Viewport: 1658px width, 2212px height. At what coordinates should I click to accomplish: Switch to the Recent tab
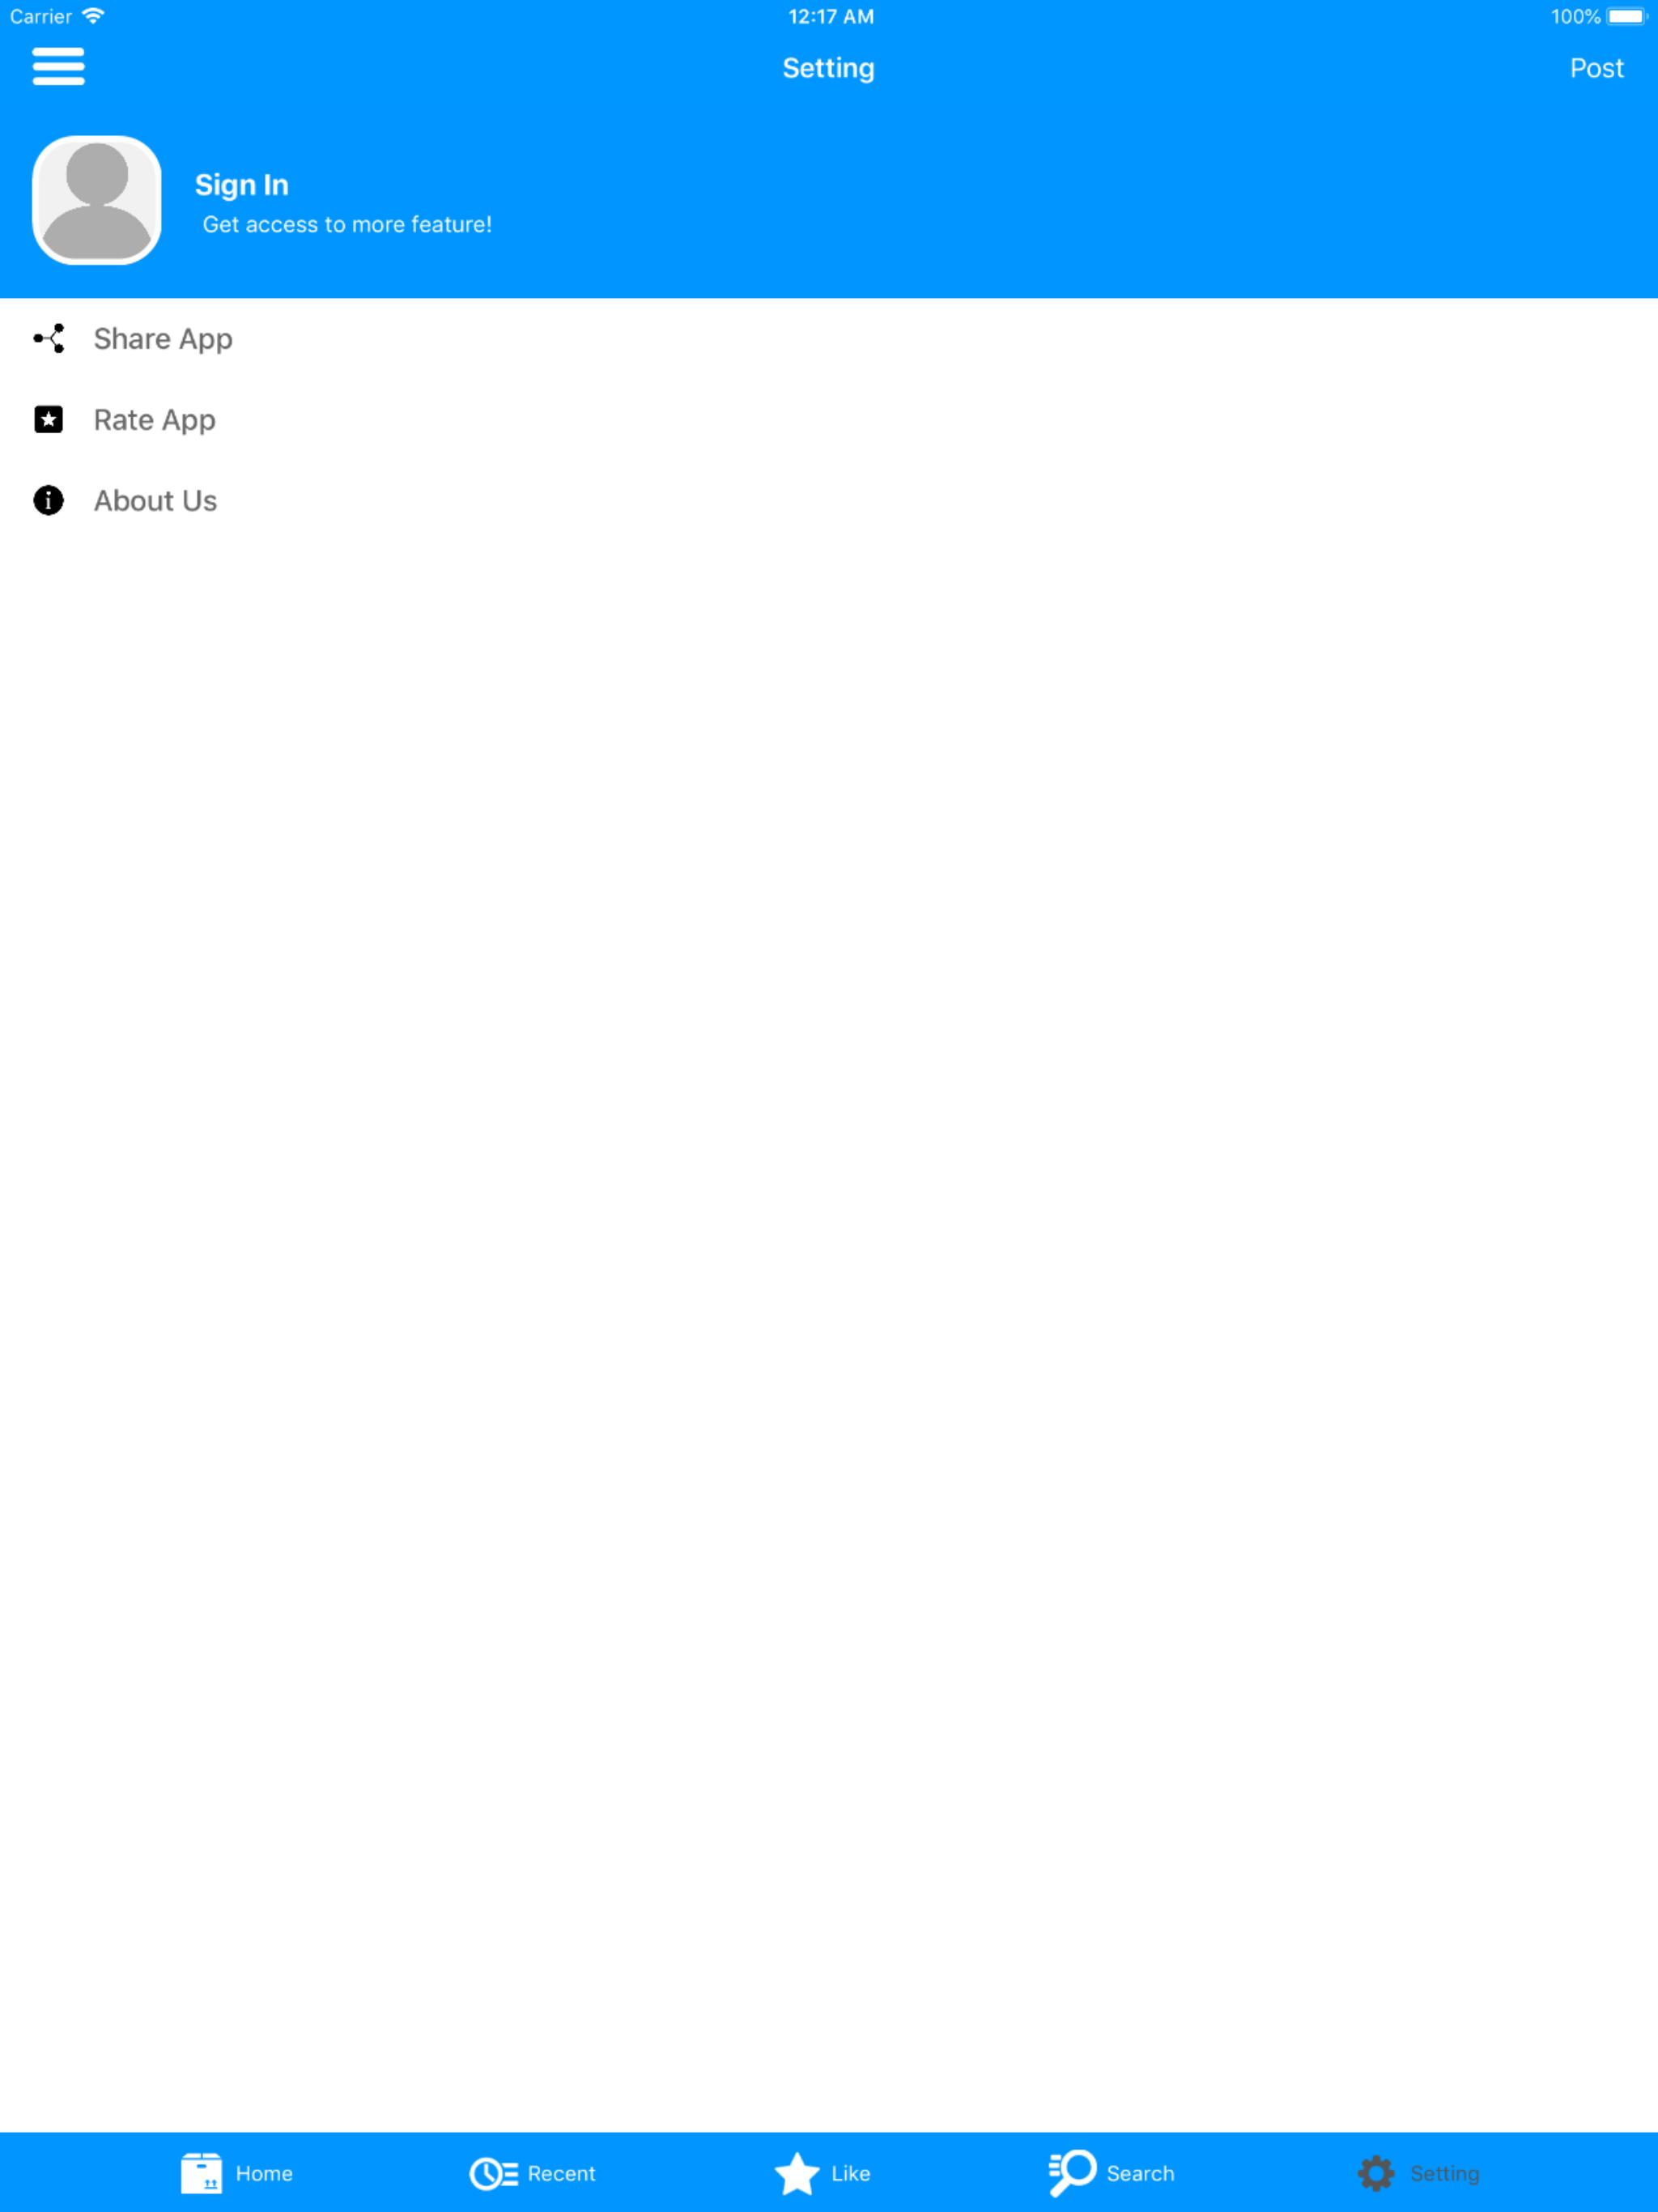click(532, 2174)
